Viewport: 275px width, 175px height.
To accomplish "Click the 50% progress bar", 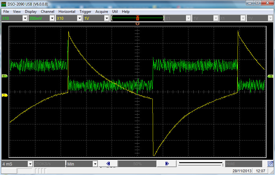I will point(137,164).
